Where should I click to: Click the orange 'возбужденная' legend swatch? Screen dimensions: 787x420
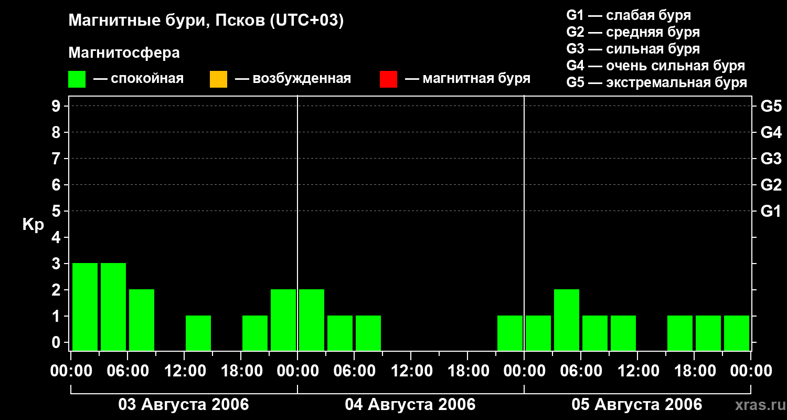tap(218, 79)
